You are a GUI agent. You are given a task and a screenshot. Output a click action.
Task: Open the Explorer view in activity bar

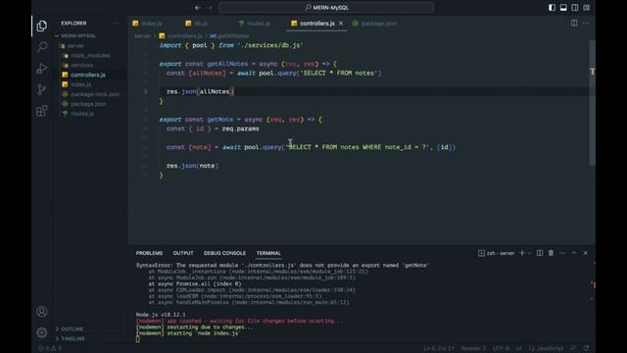click(41, 26)
